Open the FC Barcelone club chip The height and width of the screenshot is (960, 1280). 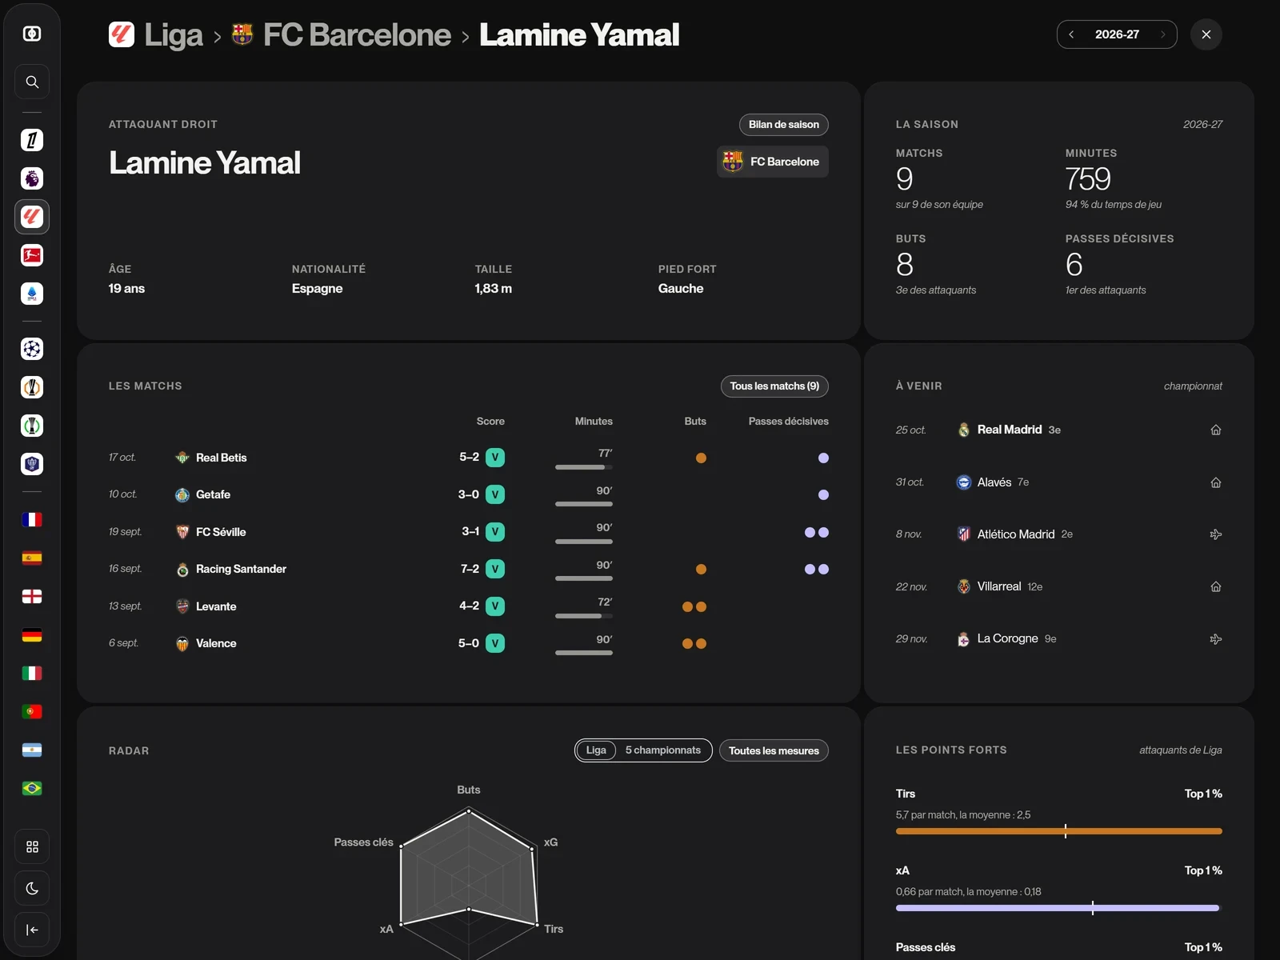tap(773, 162)
